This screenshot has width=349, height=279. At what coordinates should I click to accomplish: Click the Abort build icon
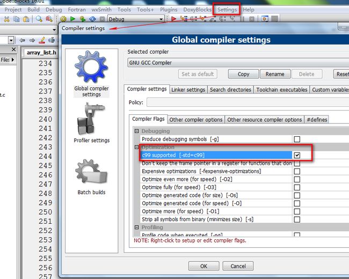(x=102, y=19)
